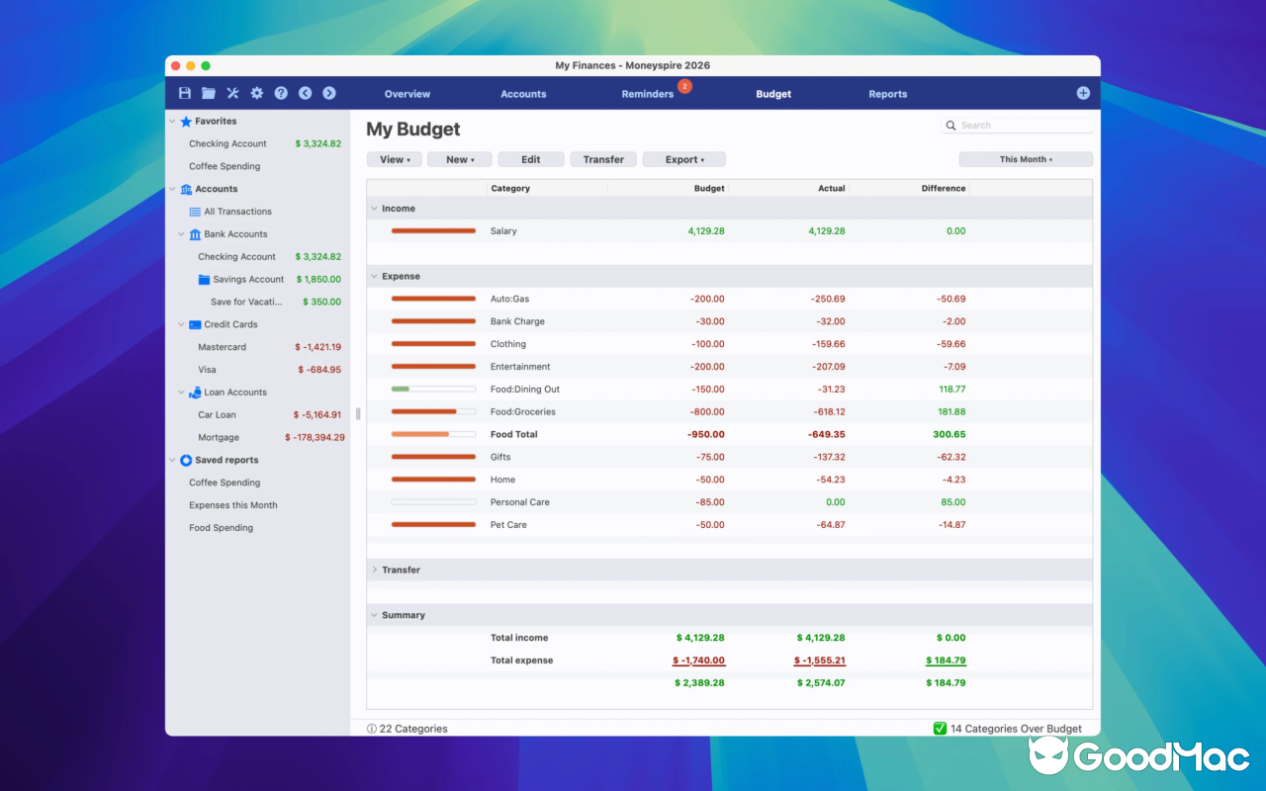Viewport: 1266px width, 791px height.
Task: Switch to the Reports tab
Action: pos(887,94)
